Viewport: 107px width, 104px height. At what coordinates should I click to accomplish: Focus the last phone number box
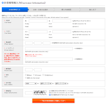(46, 43)
